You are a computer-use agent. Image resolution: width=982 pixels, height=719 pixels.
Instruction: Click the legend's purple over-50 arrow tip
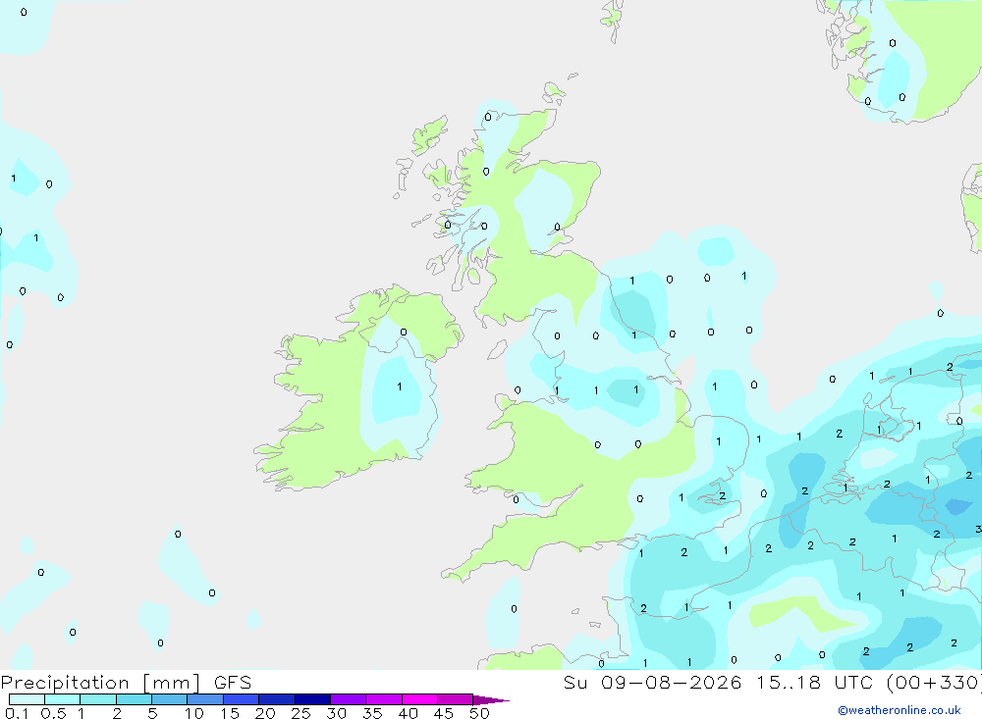[x=491, y=700]
